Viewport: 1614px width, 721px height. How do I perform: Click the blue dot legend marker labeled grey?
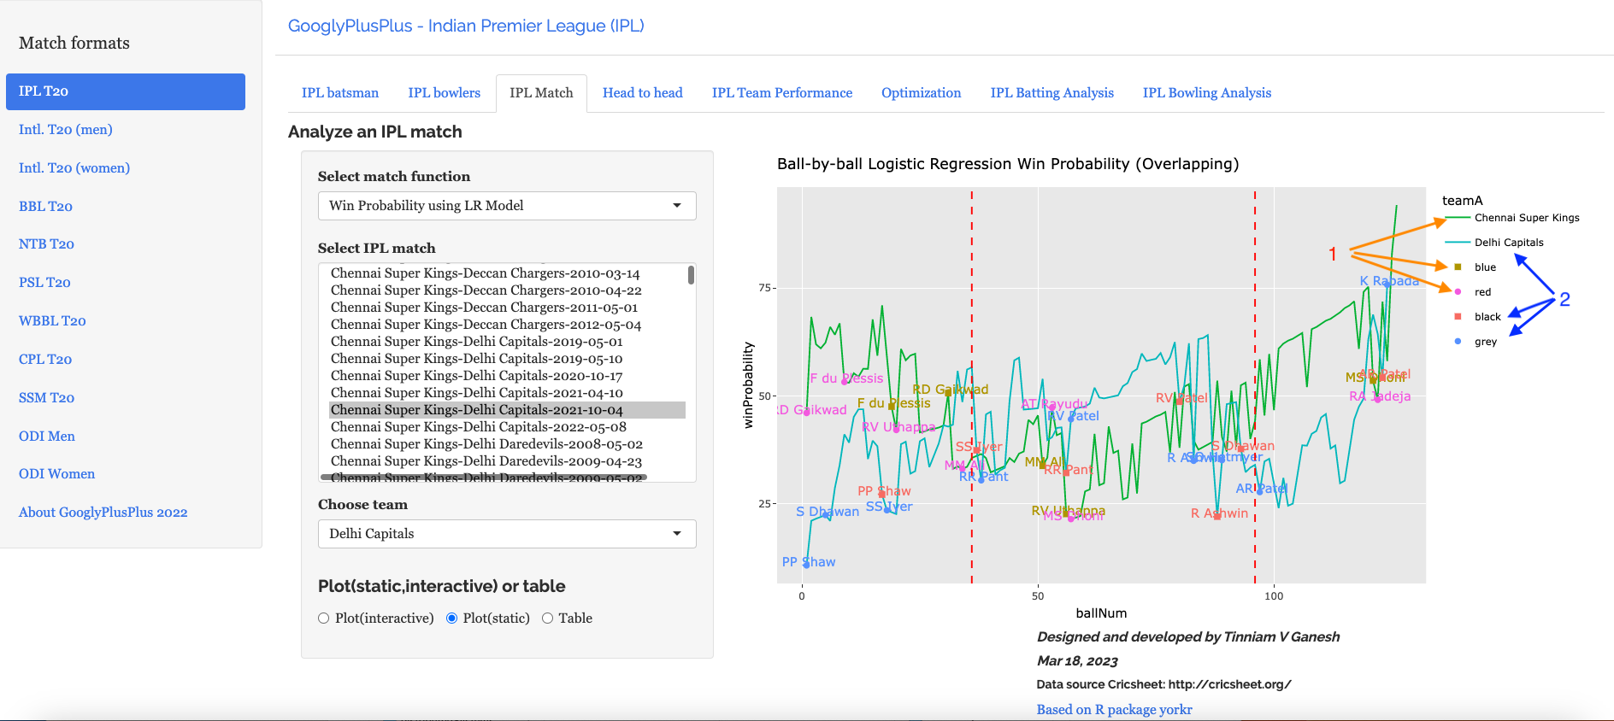1458,342
